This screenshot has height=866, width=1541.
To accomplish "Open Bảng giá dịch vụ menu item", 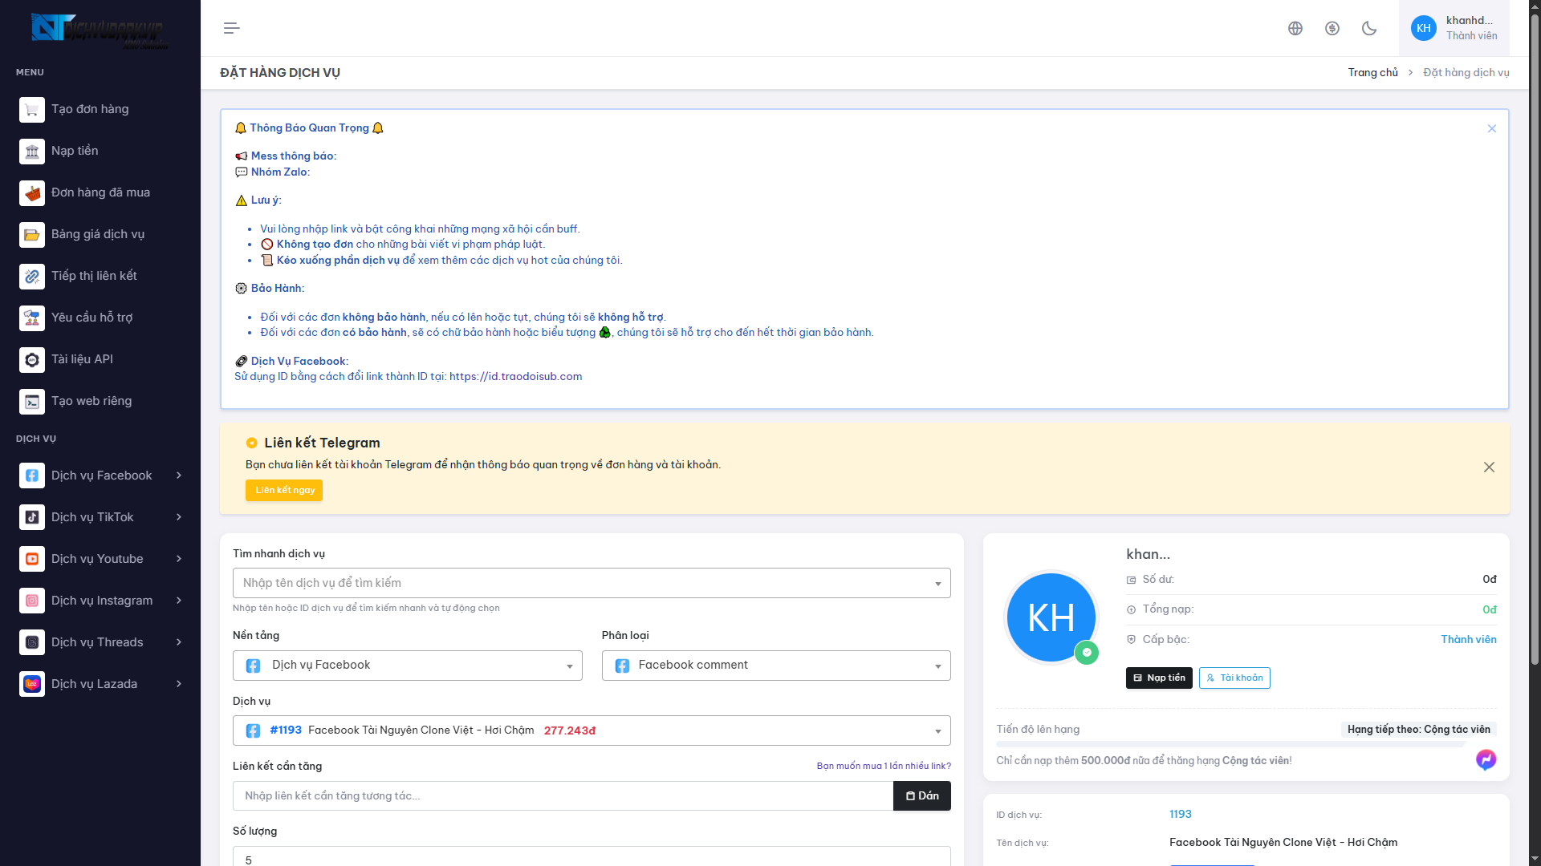I will [x=100, y=234].
